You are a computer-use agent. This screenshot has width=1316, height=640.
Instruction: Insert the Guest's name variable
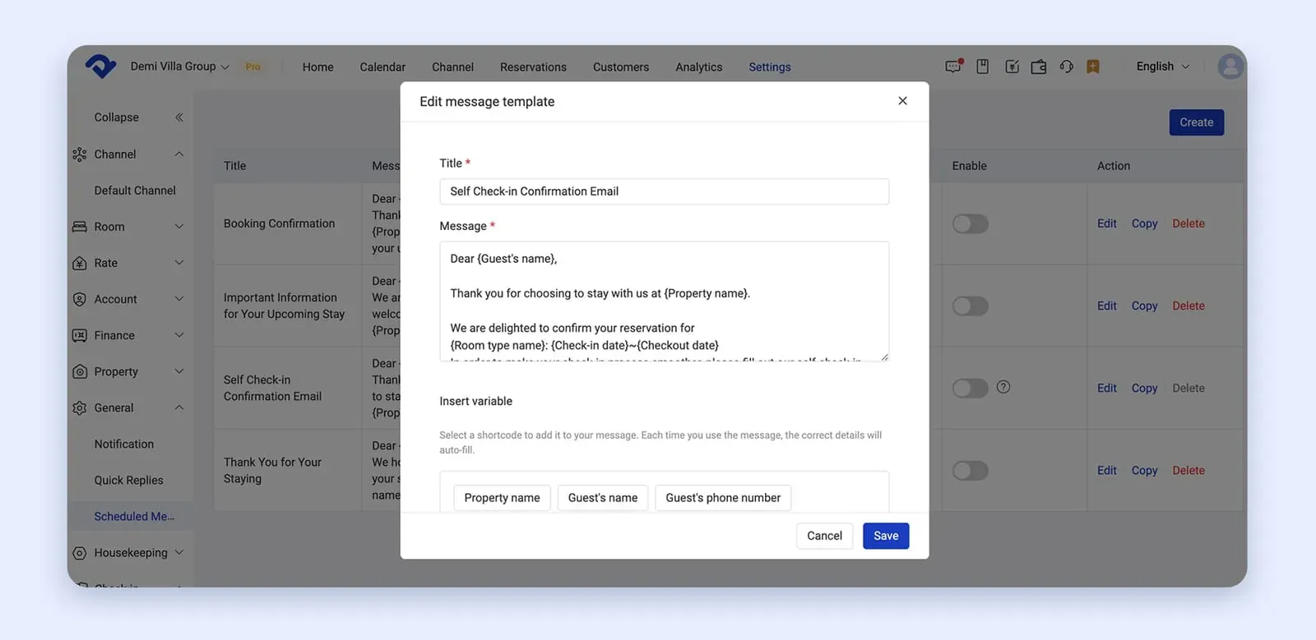[x=603, y=498]
